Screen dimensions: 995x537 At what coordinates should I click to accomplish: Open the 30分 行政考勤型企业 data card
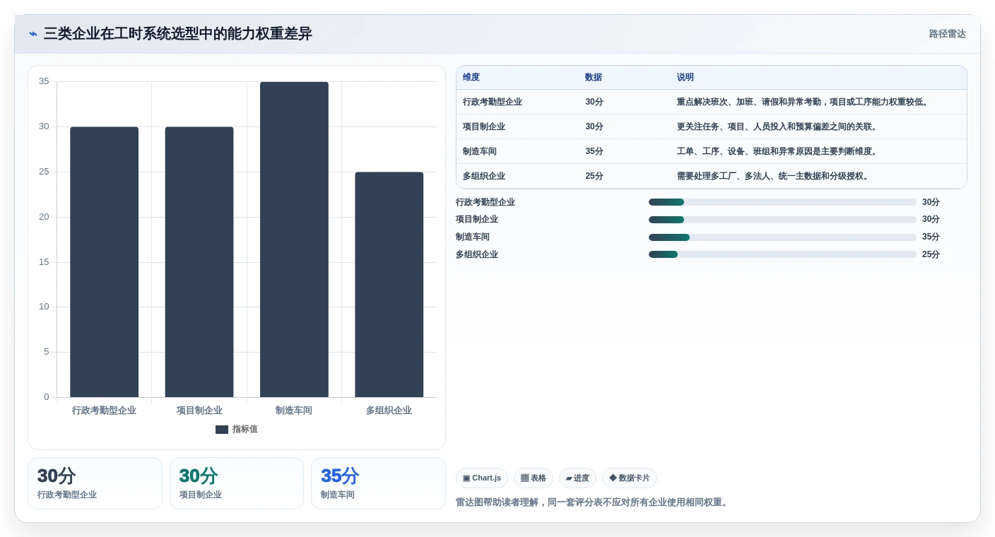(x=95, y=483)
